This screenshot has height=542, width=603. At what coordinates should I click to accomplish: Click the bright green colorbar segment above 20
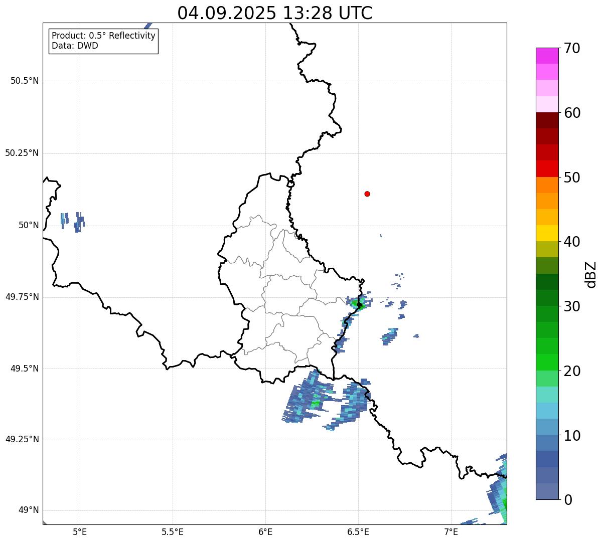click(547, 362)
